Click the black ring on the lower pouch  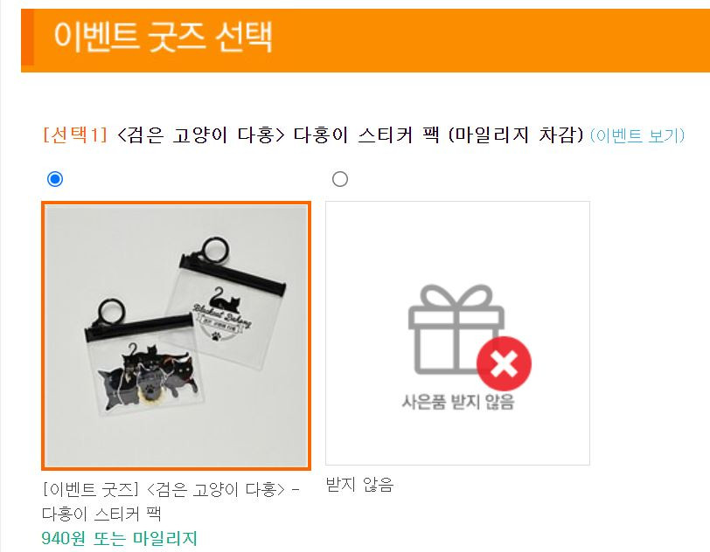pyautogui.click(x=111, y=312)
